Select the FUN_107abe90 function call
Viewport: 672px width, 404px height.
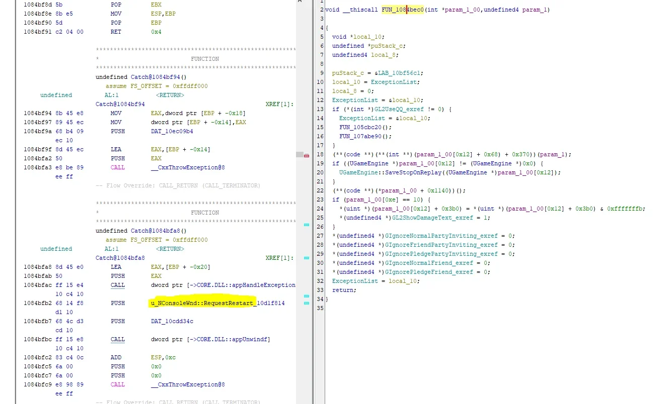(361, 136)
